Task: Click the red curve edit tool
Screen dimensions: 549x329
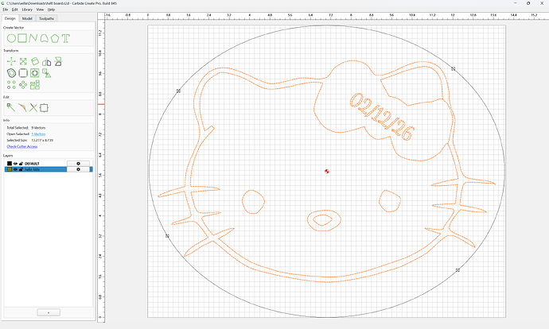Action: (22, 108)
